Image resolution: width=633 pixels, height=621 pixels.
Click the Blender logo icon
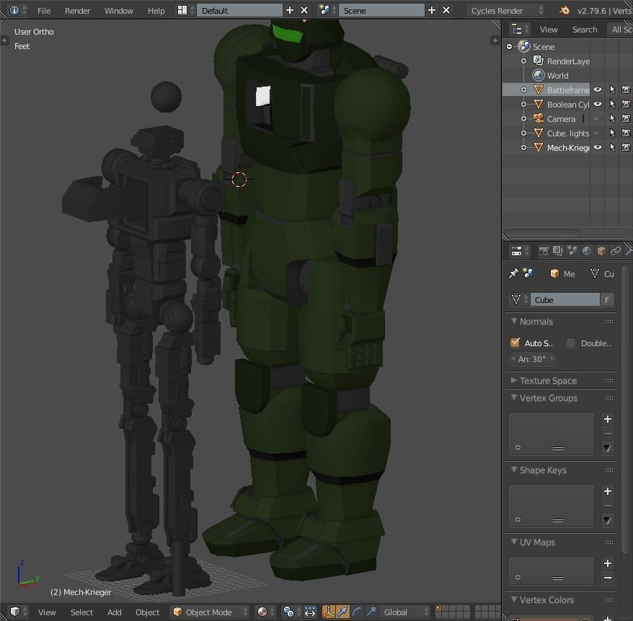point(564,11)
